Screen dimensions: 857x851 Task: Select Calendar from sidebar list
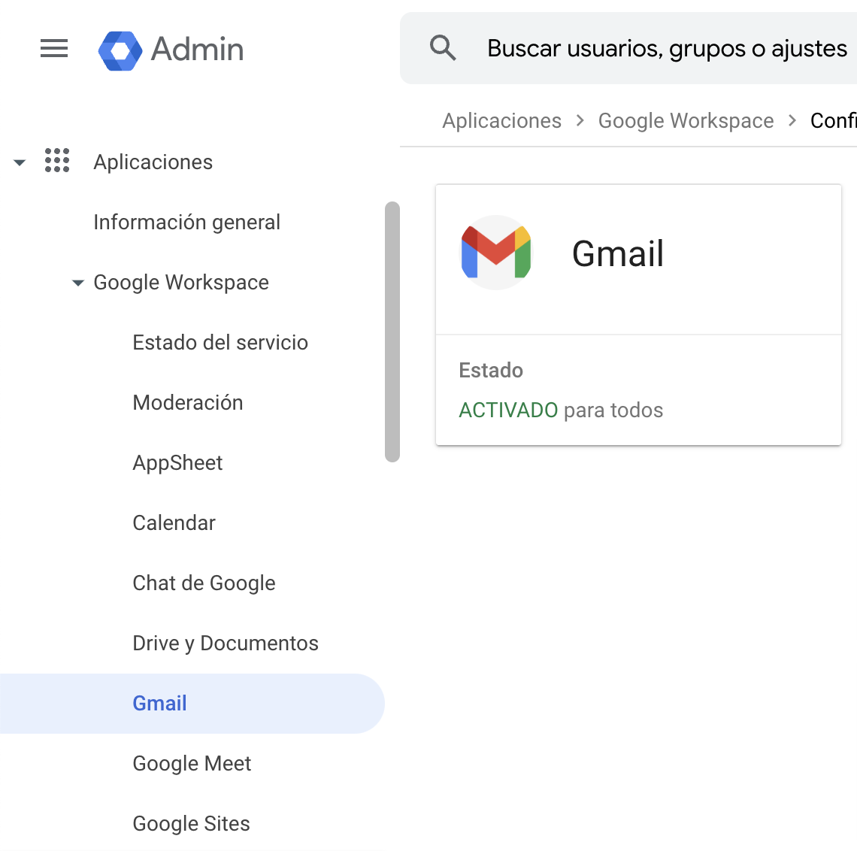[x=174, y=523]
